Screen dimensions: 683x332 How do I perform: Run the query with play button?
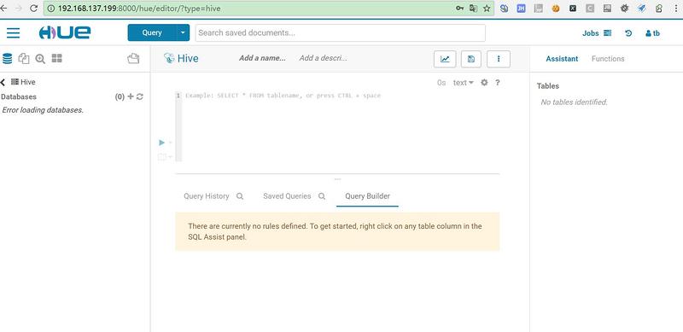tap(161, 143)
